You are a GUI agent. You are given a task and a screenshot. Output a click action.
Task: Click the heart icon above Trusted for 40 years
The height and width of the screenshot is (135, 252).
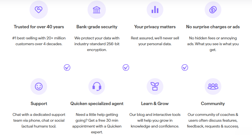pyautogui.click(x=39, y=10)
